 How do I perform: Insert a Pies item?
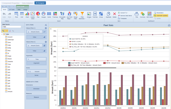(38, 15)
